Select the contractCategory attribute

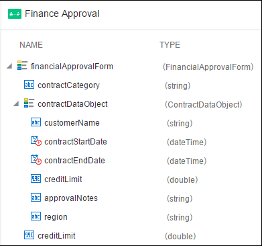click(x=68, y=85)
